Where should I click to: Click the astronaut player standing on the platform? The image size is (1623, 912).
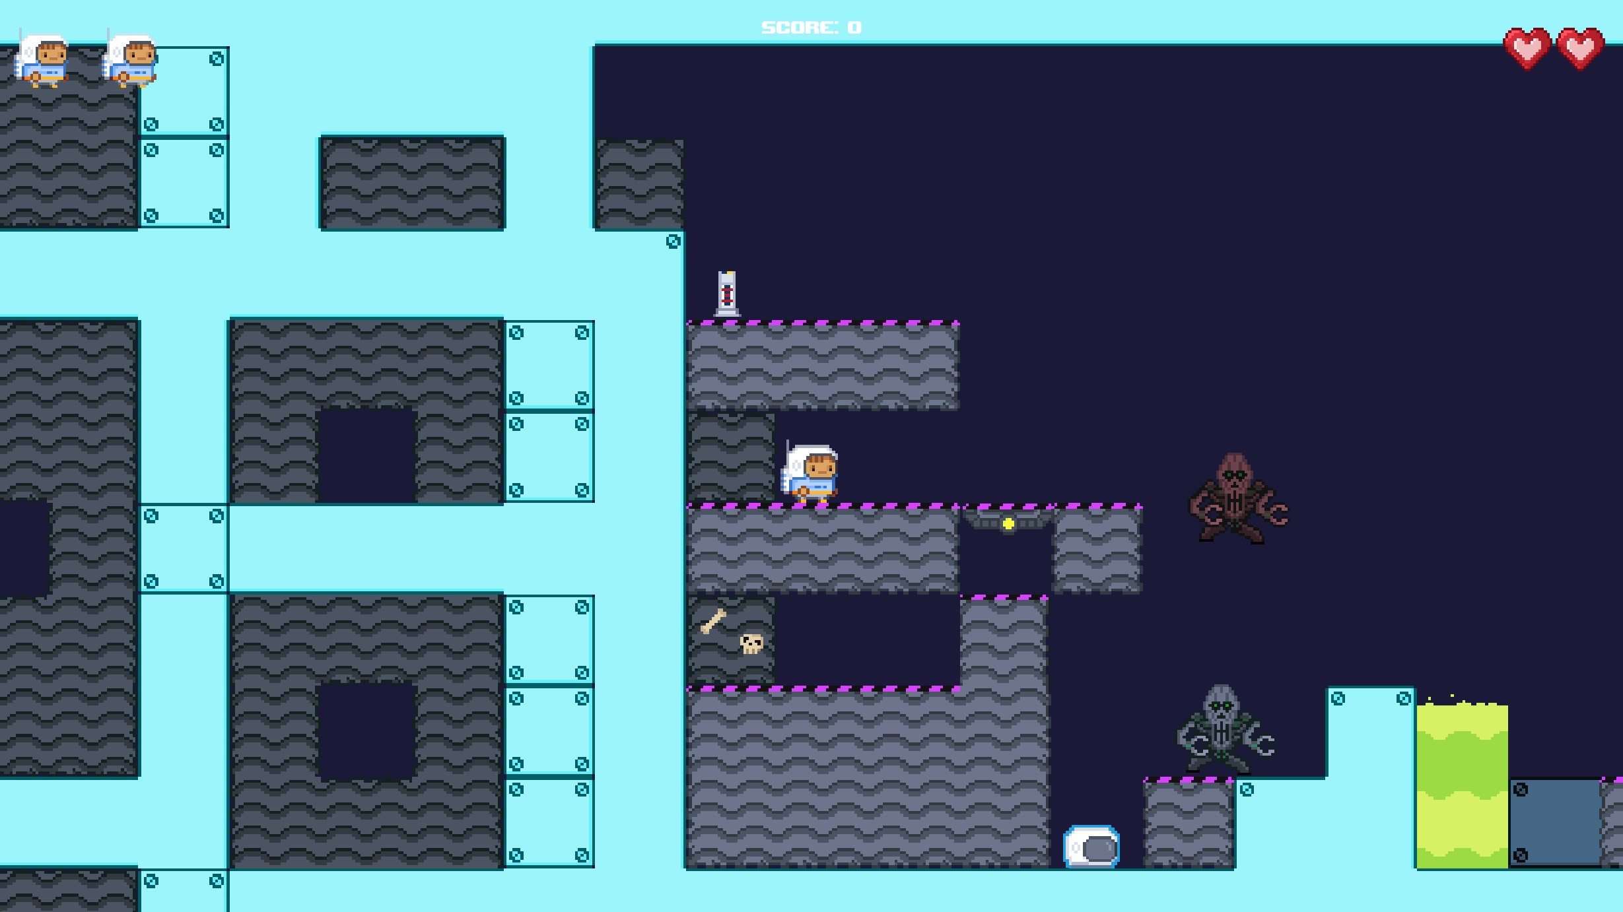pyautogui.click(x=811, y=472)
